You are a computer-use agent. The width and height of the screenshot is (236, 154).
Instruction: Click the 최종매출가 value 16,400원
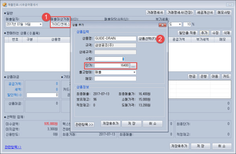144,94
